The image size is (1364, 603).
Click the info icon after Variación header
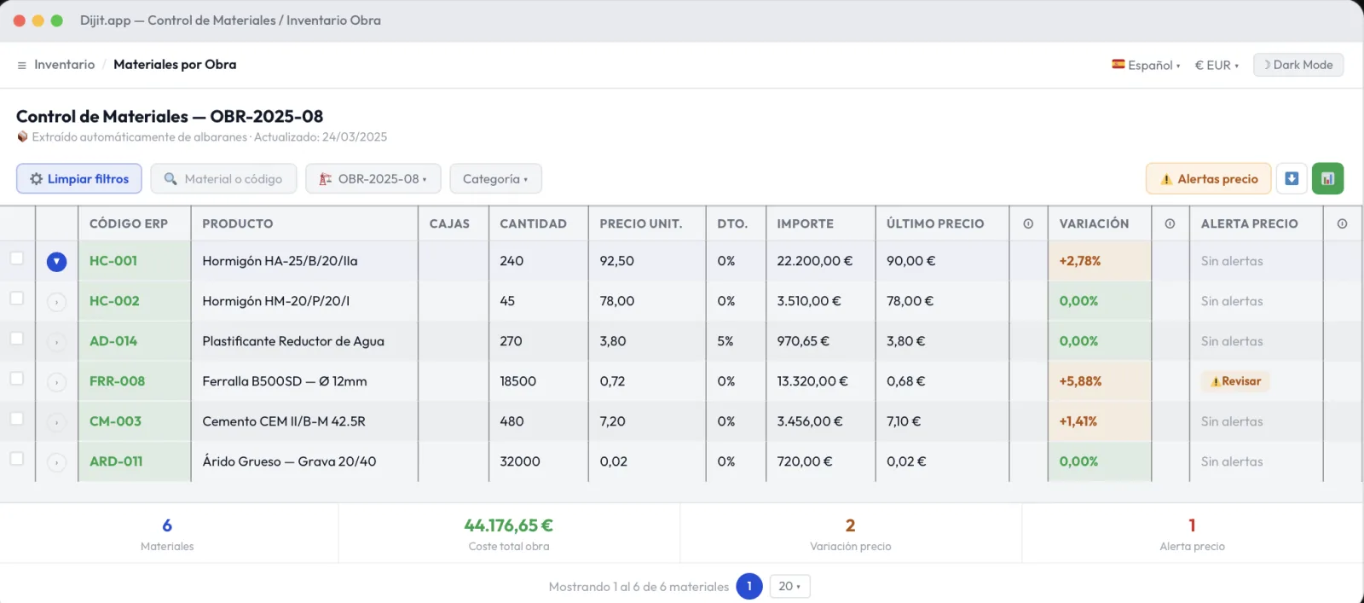pos(1170,223)
